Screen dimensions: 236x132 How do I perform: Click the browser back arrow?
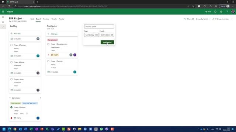coord(3,6)
